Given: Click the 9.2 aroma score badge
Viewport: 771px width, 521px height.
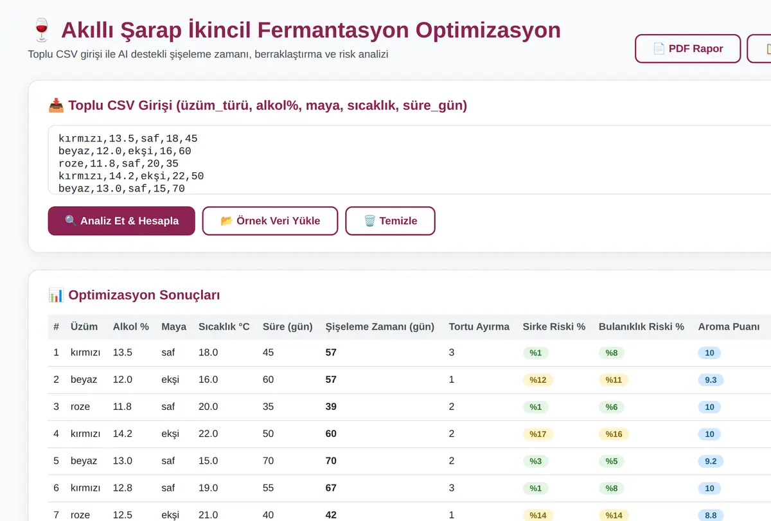Looking at the screenshot, I should tap(711, 461).
